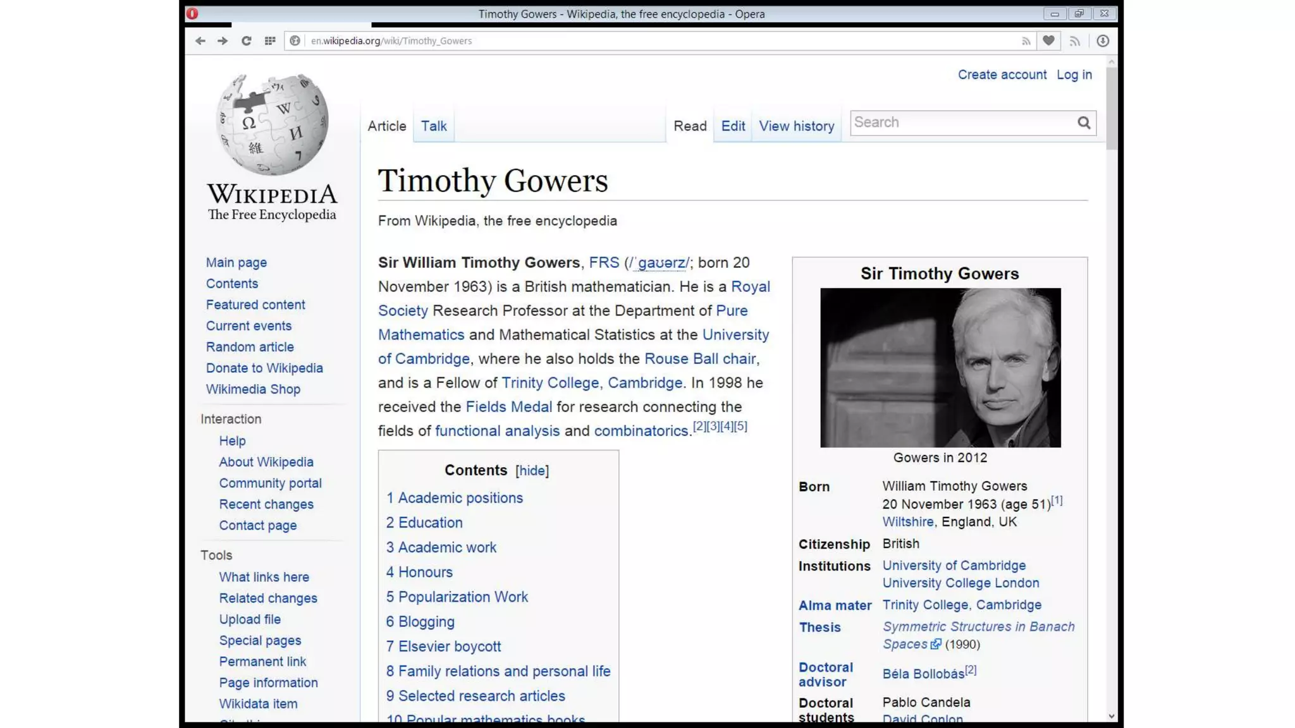The width and height of the screenshot is (1295, 728).
Task: Open the Edit tab
Action: [x=733, y=126]
